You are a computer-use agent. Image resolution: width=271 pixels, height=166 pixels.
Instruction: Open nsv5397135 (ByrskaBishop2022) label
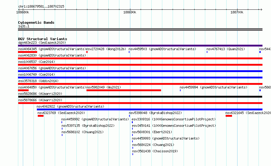click(88, 126)
